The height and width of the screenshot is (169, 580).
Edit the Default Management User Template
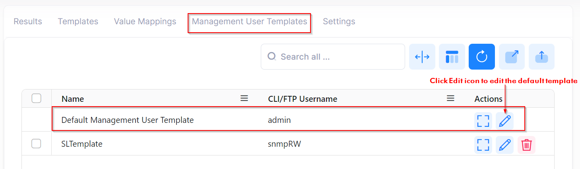(504, 121)
